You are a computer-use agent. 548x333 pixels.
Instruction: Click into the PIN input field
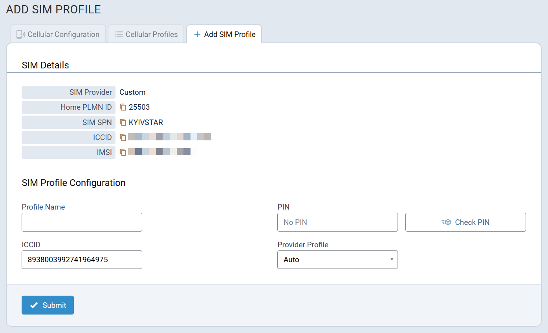click(337, 223)
